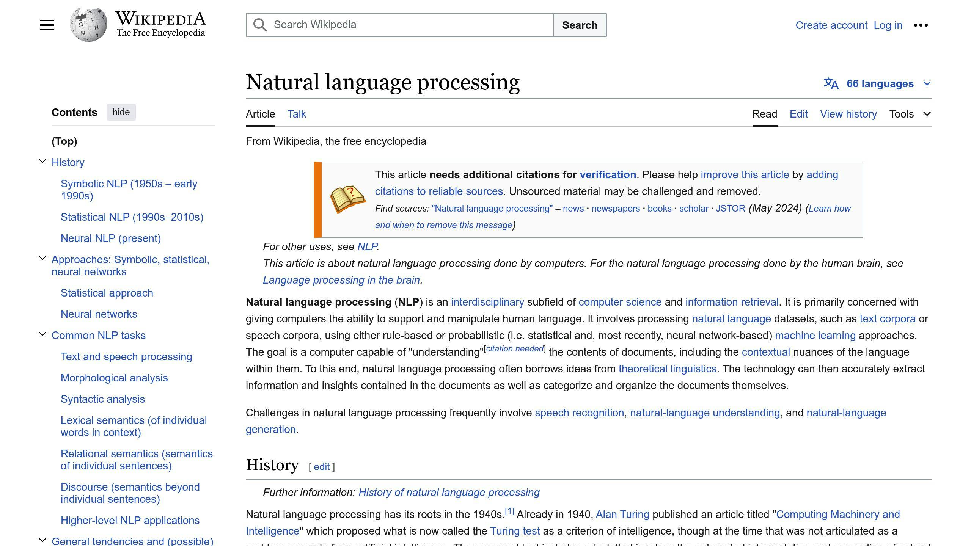
Task: Collapse Approaches section in contents sidebar
Action: (42, 259)
